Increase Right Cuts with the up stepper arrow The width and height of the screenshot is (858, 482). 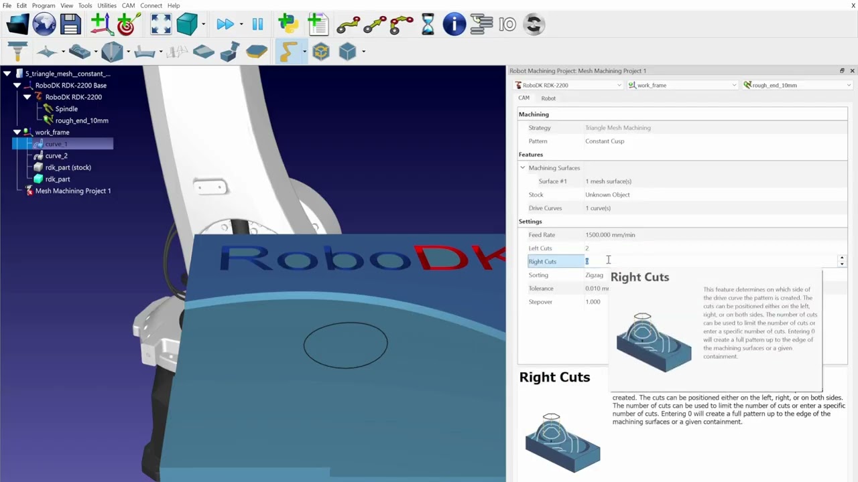pos(842,258)
